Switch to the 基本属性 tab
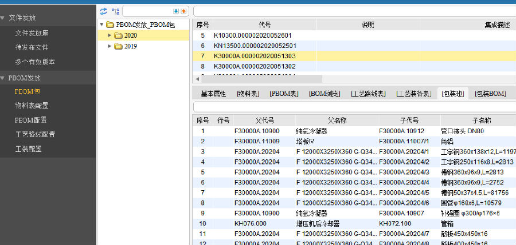This screenshot has width=516, height=245. 213,94
